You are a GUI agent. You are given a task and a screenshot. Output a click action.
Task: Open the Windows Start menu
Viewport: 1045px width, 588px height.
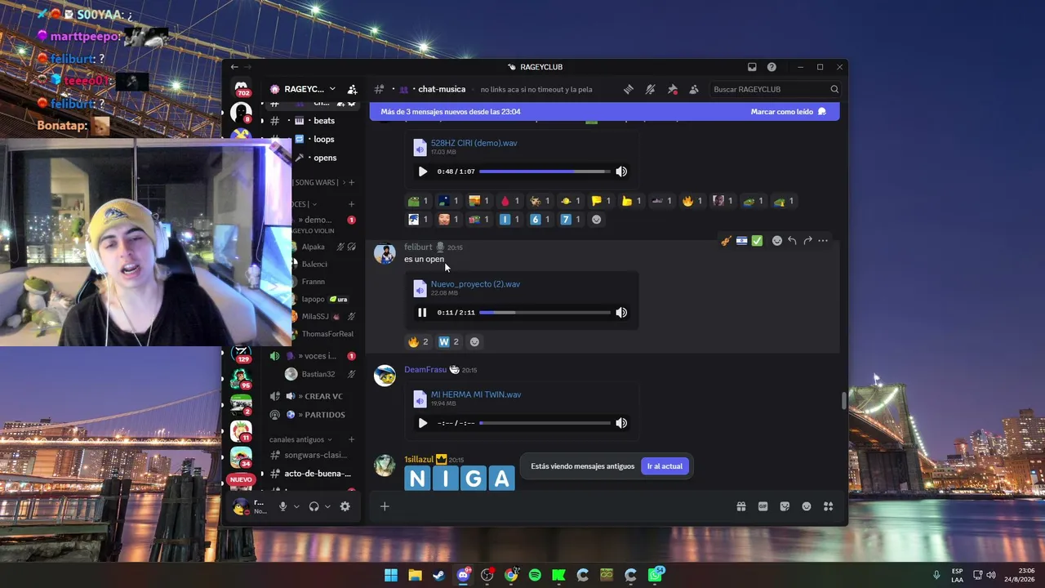tap(391, 575)
